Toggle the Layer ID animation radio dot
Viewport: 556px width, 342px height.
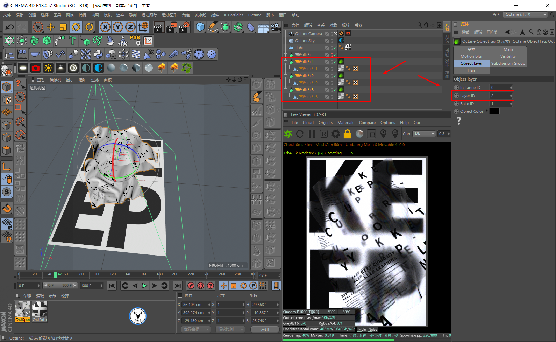click(456, 96)
